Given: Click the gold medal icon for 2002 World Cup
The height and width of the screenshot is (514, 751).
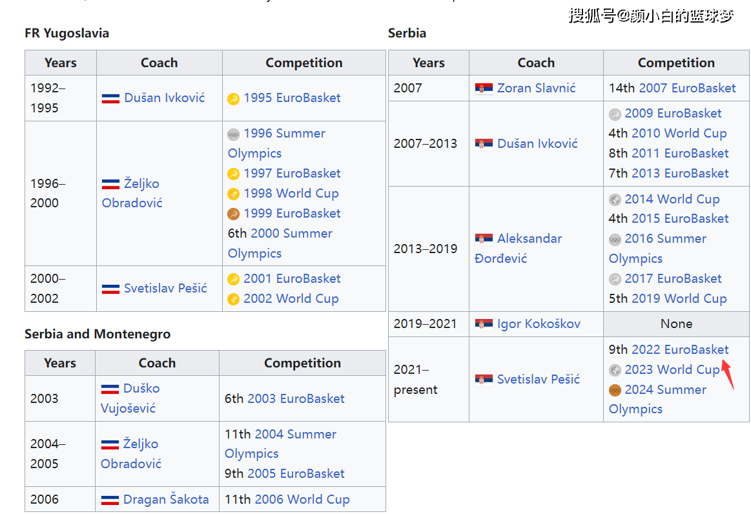Looking at the screenshot, I should (x=233, y=300).
